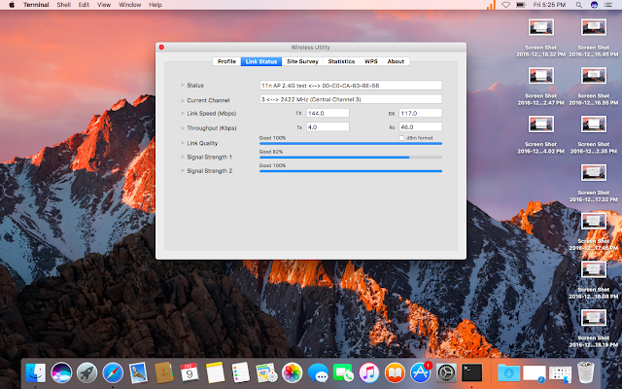Viewport: 622px width, 389px height.
Task: Open the Statistics tab
Action: tap(341, 61)
